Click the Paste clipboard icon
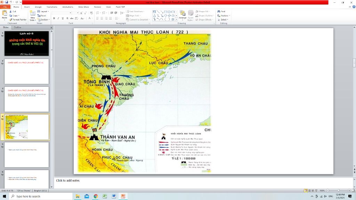Image resolution: width=356 pixels, height=200 pixels. click(4, 13)
